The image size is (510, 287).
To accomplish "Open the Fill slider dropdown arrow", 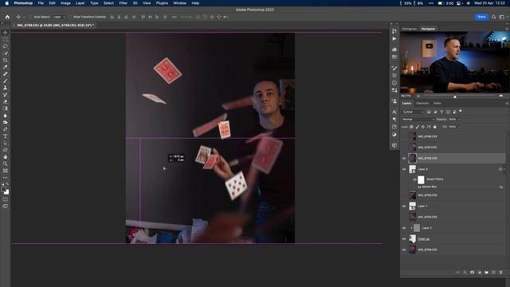I will (460, 127).
